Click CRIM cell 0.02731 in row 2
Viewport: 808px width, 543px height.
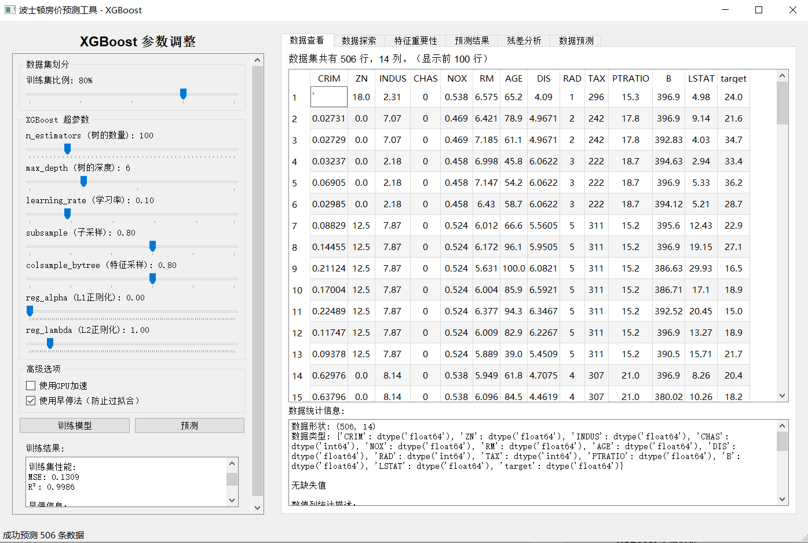329,118
